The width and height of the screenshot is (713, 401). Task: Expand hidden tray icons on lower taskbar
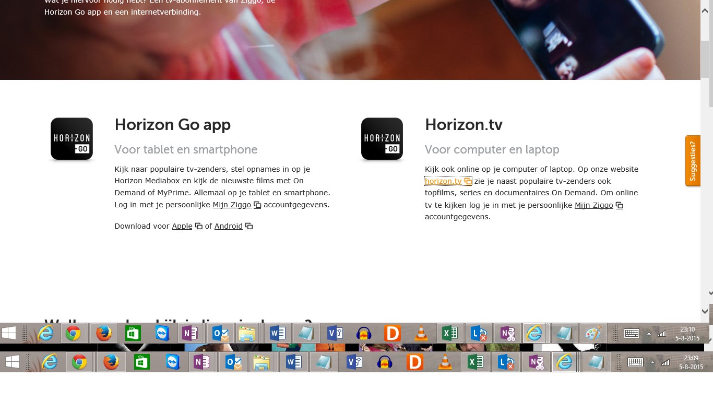tap(653, 362)
